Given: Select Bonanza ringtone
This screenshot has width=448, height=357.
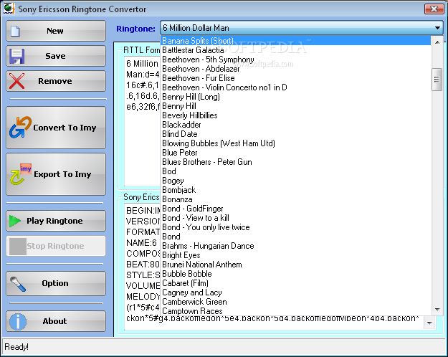Looking at the screenshot, I should click(295, 199).
